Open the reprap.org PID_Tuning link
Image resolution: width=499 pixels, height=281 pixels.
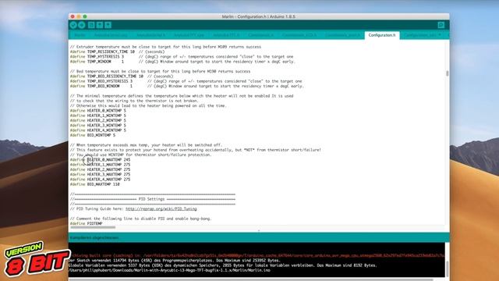[161, 209]
